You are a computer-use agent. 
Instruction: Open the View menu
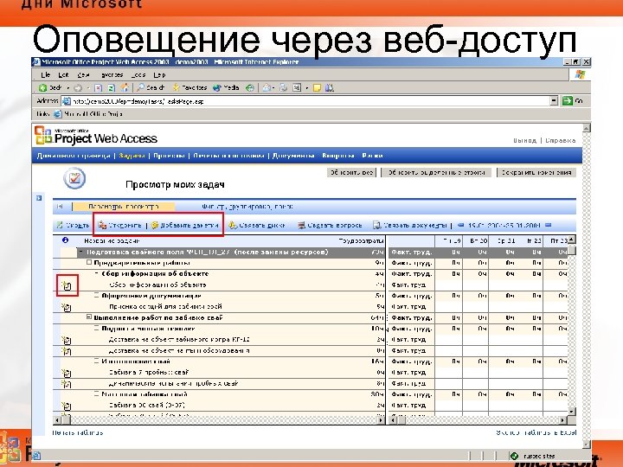pyautogui.click(x=83, y=74)
